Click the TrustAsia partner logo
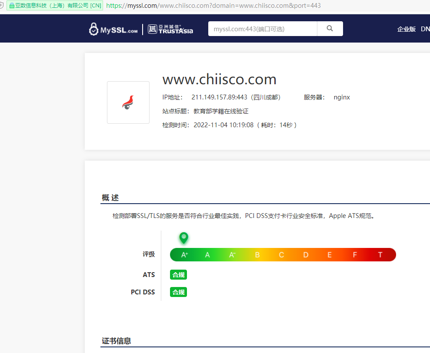The image size is (430, 353). 170,29
